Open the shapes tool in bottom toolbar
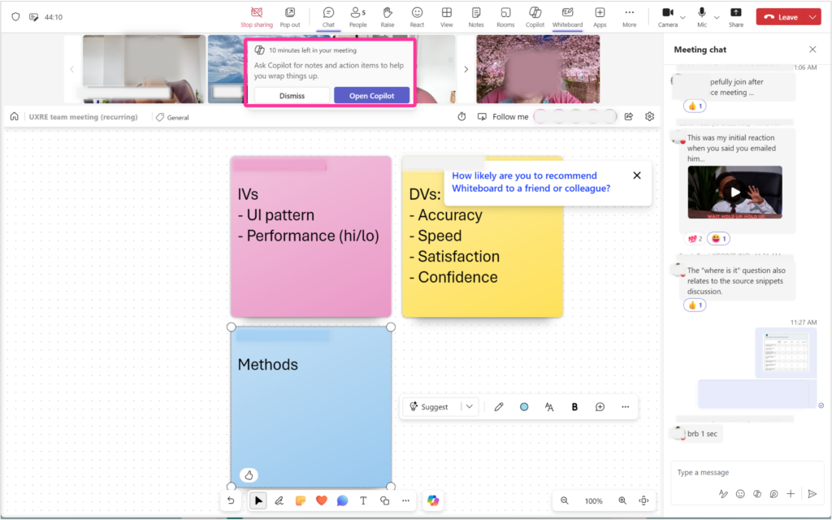Screen dimensions: 832x520 [x=384, y=500]
